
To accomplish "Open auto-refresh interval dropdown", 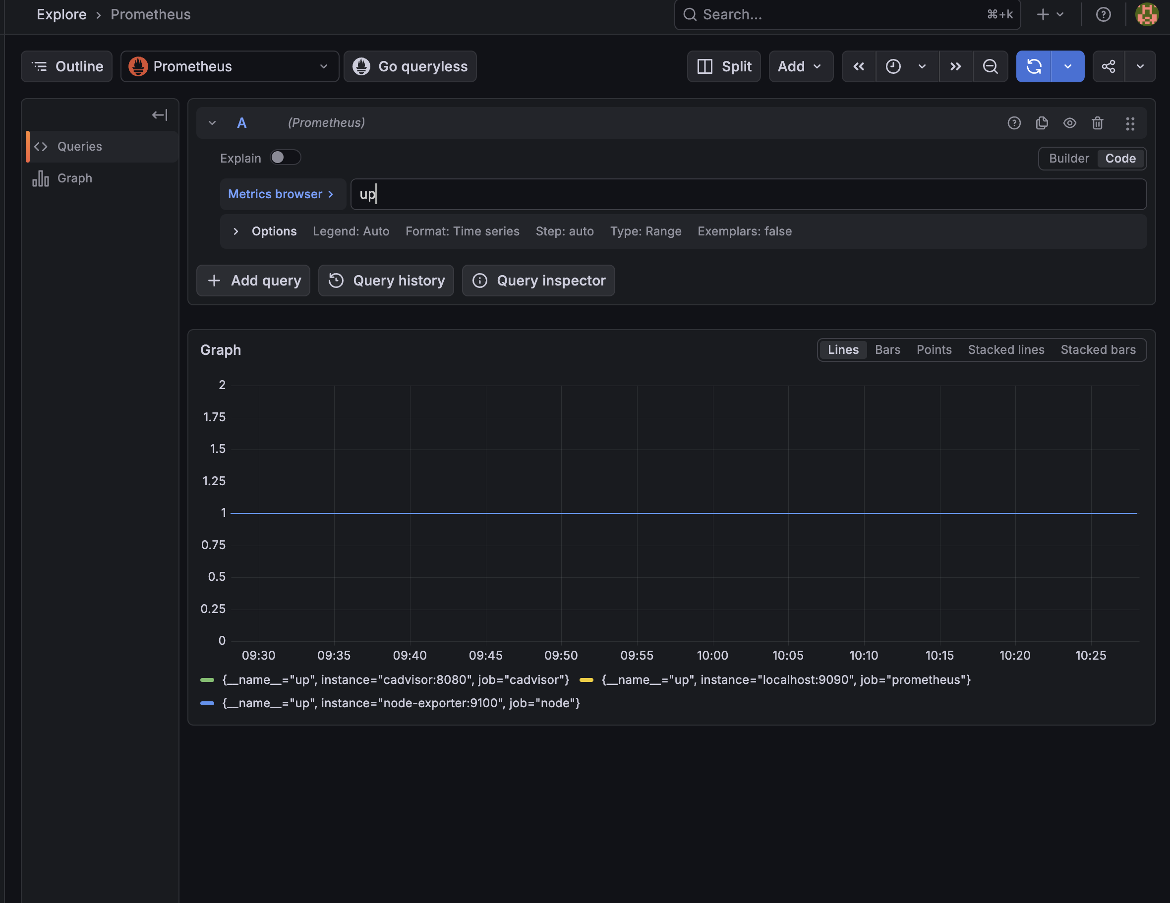I will pos(1067,66).
